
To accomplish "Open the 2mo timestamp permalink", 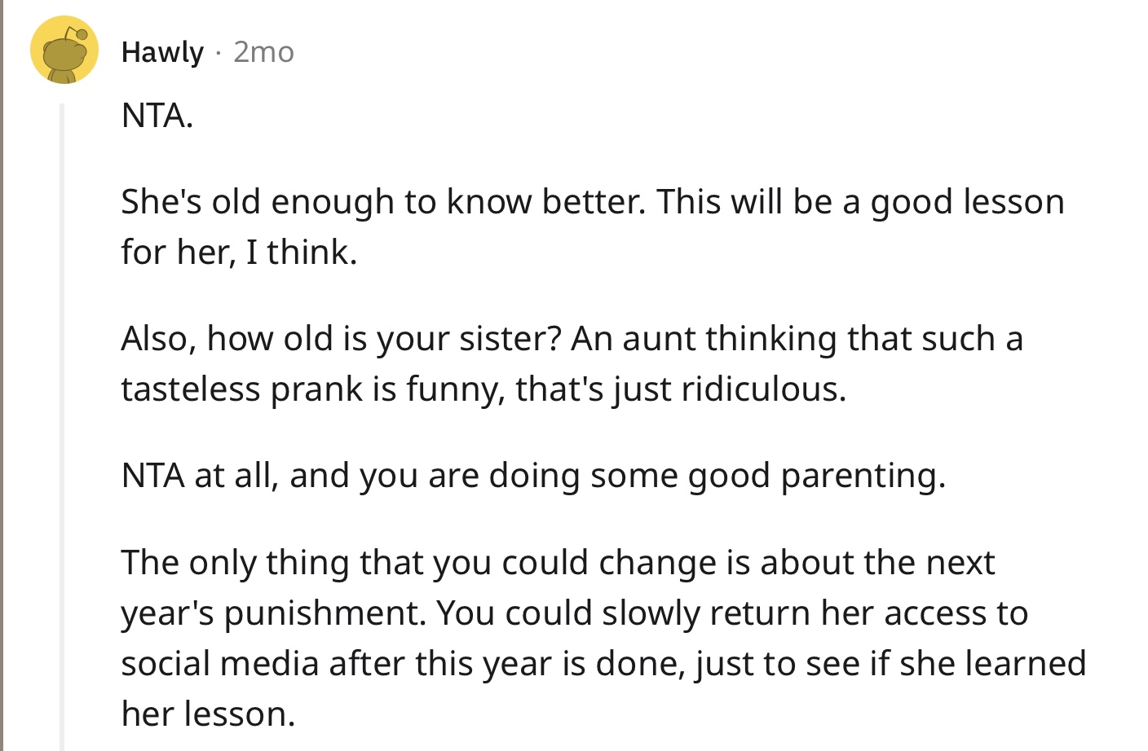I will [263, 52].
